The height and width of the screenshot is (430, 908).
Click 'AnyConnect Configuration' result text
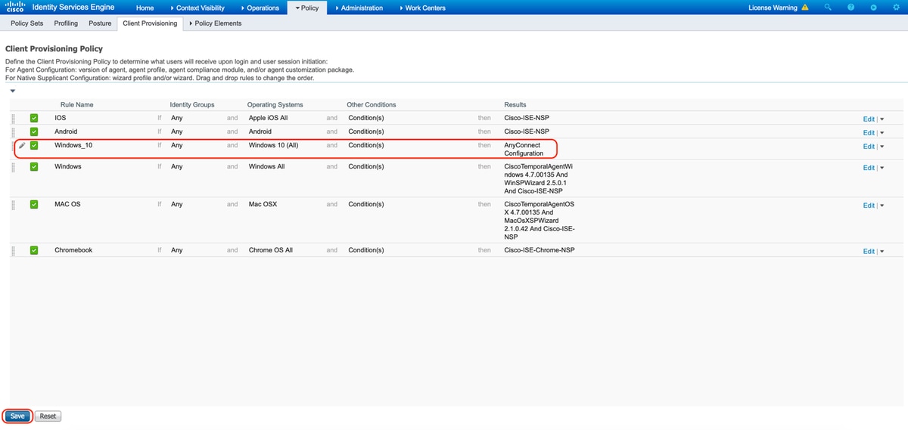point(524,149)
